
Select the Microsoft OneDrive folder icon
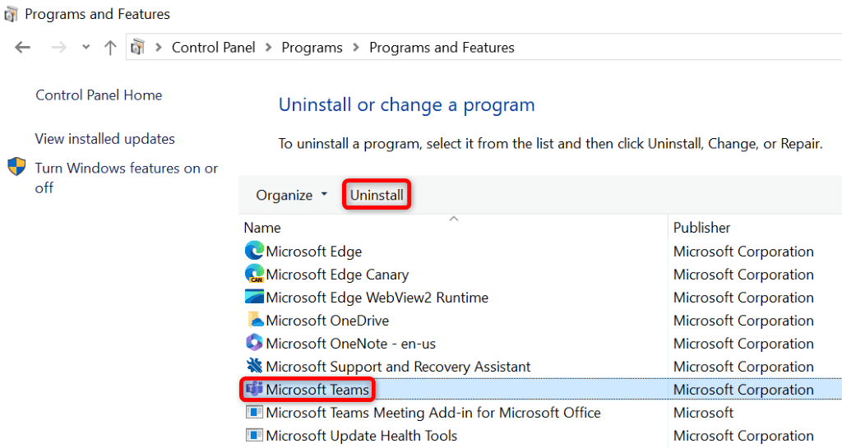pyautogui.click(x=254, y=321)
